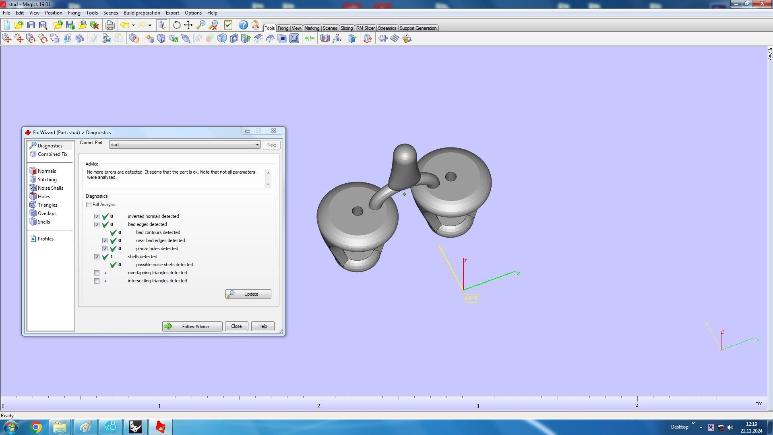This screenshot has width=773, height=435.
Task: Check overlapping triangles detected box
Action: click(97, 273)
